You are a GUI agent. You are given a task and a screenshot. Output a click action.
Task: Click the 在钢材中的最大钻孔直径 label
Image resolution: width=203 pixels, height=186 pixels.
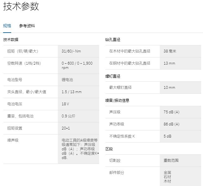click(130, 63)
